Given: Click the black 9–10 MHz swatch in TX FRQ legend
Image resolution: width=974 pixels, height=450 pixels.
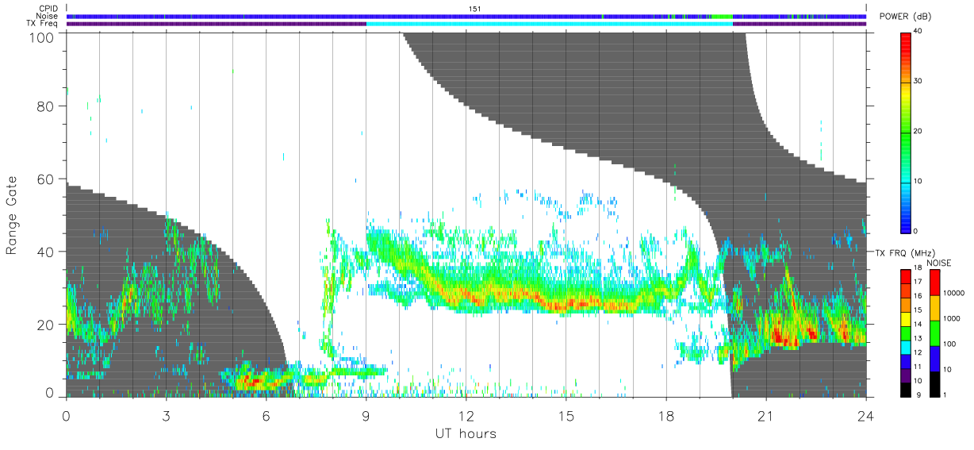Looking at the screenshot, I should click(906, 389).
